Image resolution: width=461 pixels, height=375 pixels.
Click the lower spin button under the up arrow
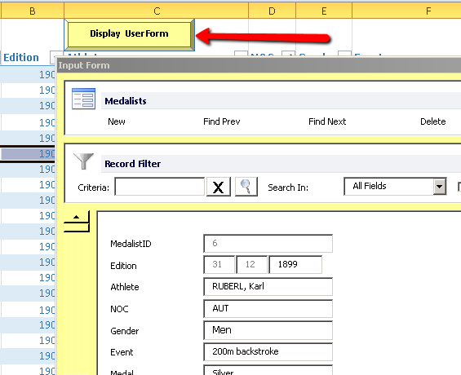point(77,227)
